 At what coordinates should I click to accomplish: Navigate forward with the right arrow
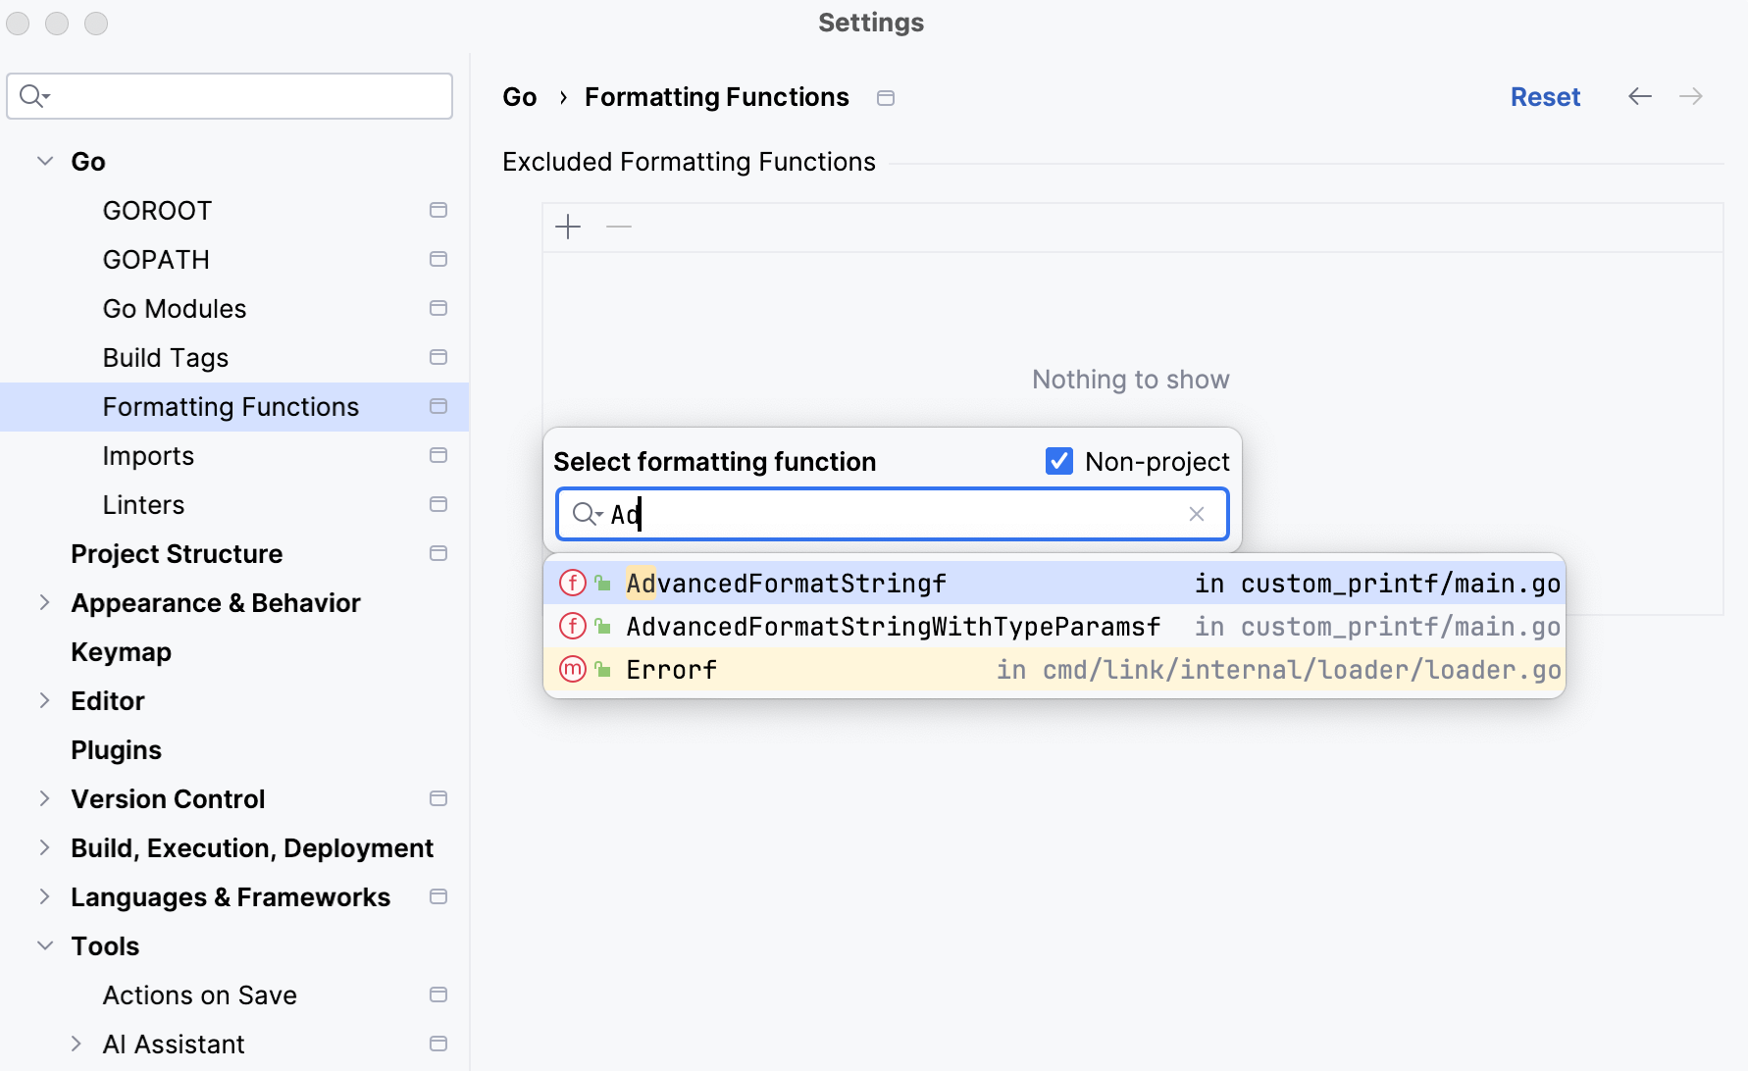[x=1691, y=96]
